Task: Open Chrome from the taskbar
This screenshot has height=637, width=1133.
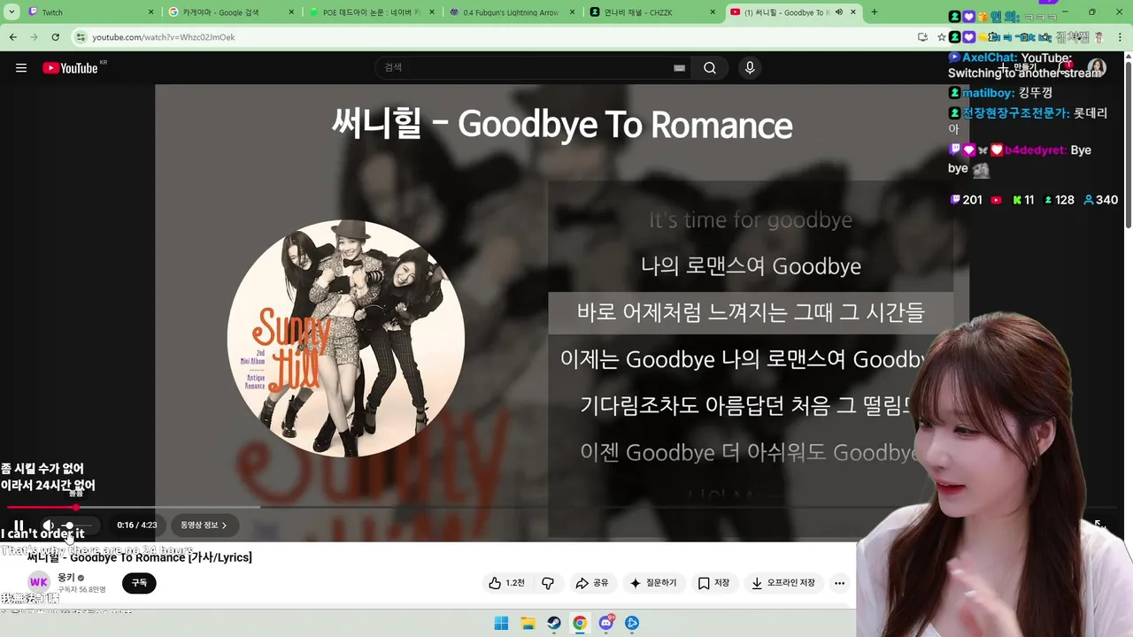Action: point(580,623)
